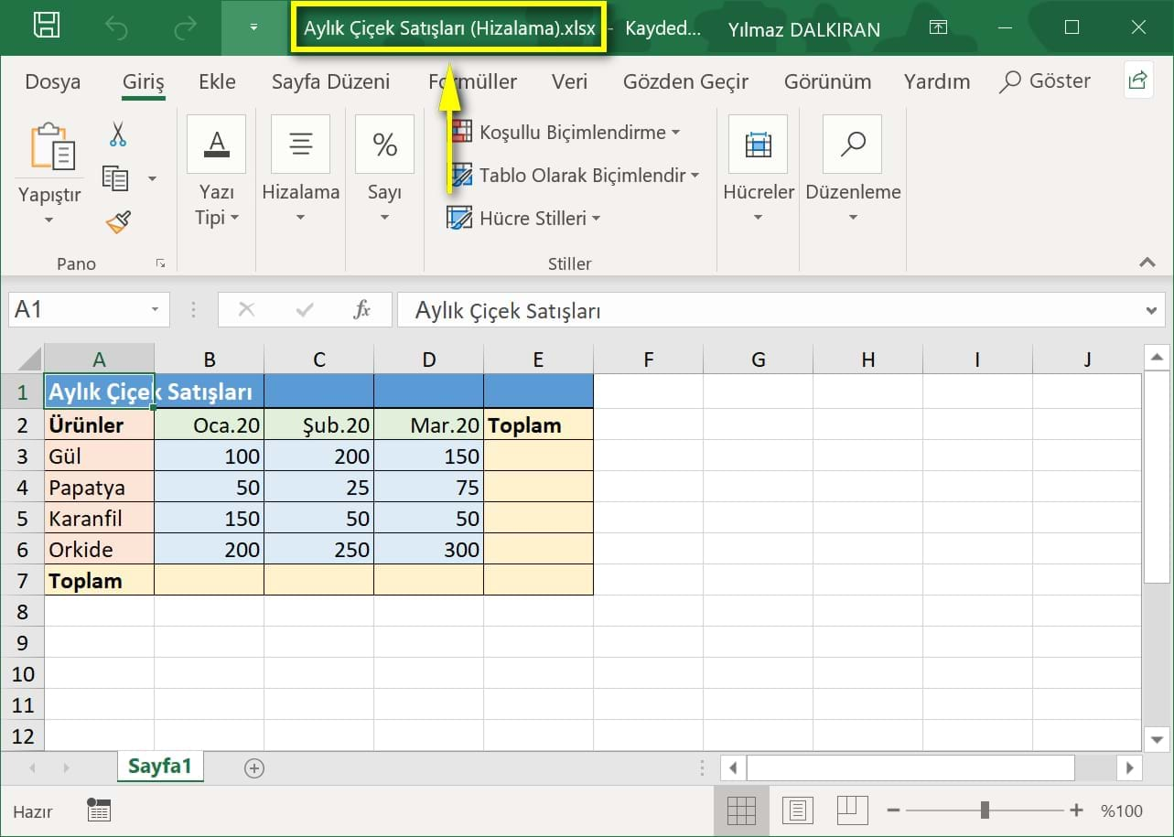Image resolution: width=1174 pixels, height=837 pixels.
Task: Click vertical scrollbar down arrow
Action: click(x=1157, y=739)
